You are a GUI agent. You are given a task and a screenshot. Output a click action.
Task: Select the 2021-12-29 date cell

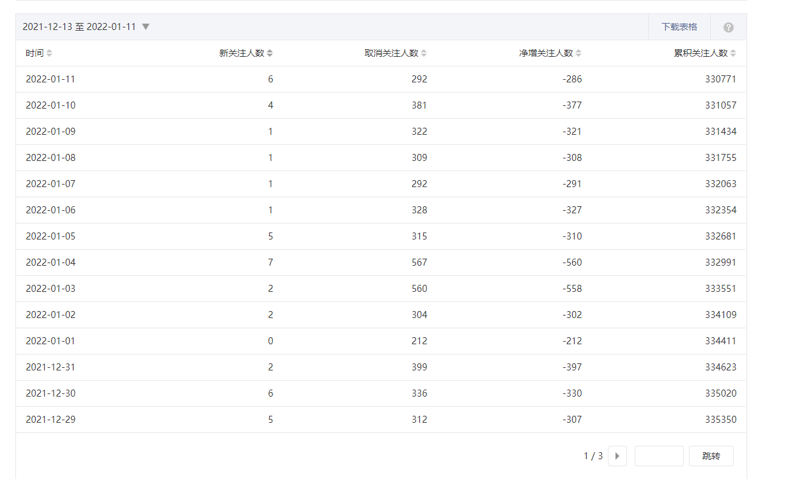[50, 420]
